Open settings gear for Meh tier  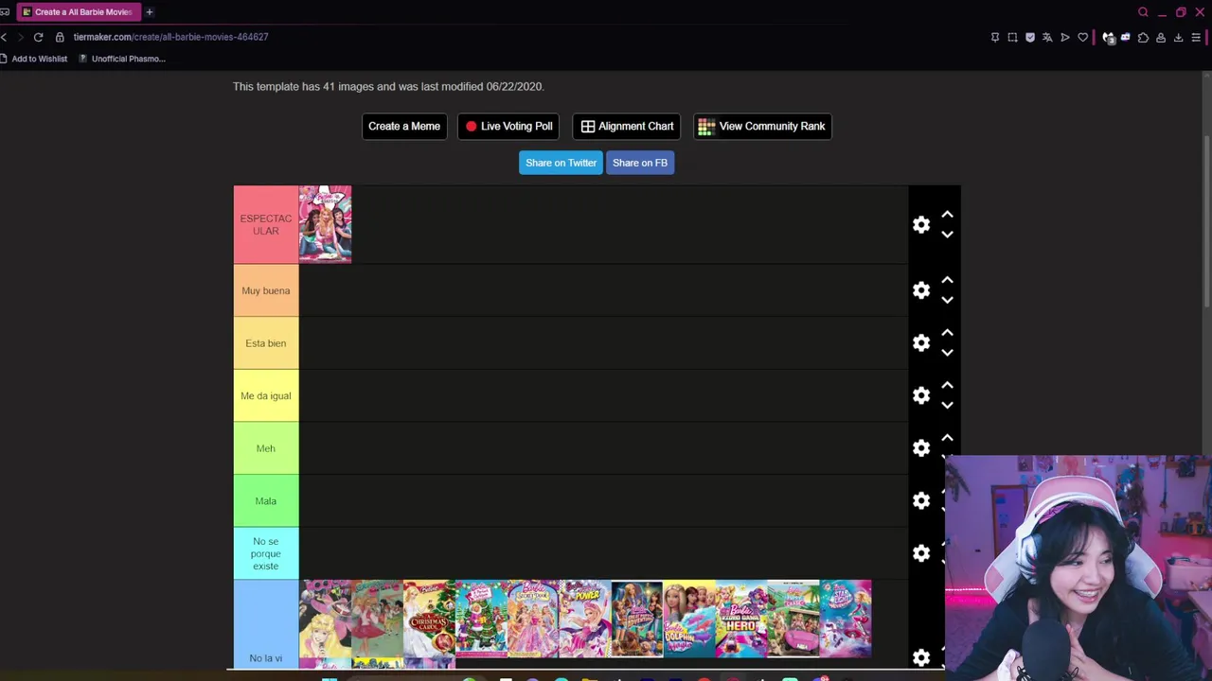click(x=921, y=448)
